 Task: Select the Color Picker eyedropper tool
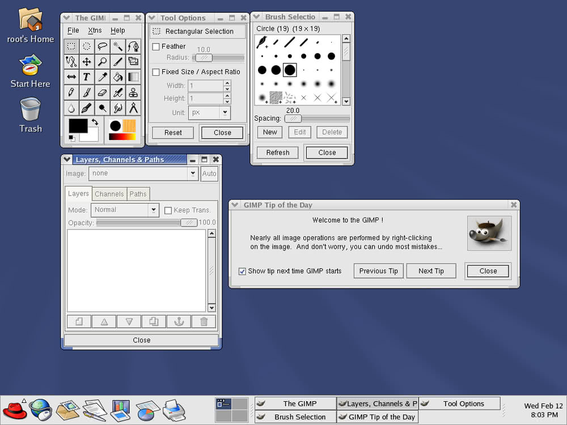[x=102, y=77]
